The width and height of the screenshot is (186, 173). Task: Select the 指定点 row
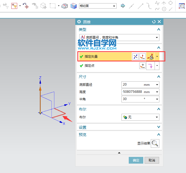(x=105, y=66)
